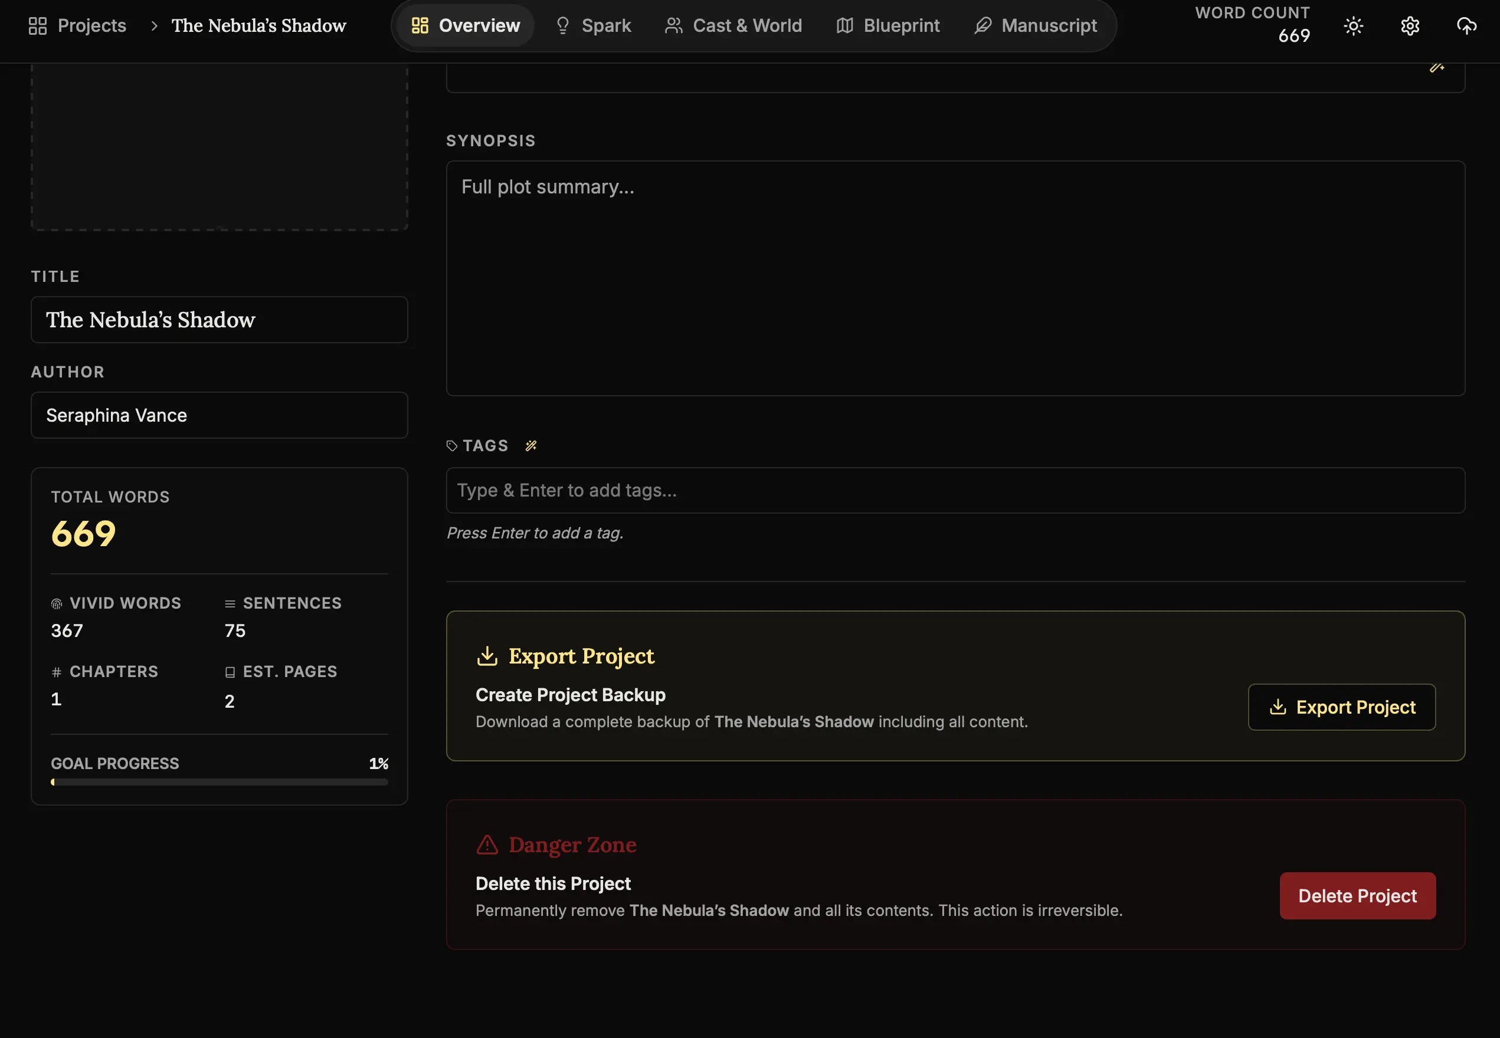Open settings gear icon
Screen dimensions: 1500x1038
pyautogui.click(x=1410, y=26)
